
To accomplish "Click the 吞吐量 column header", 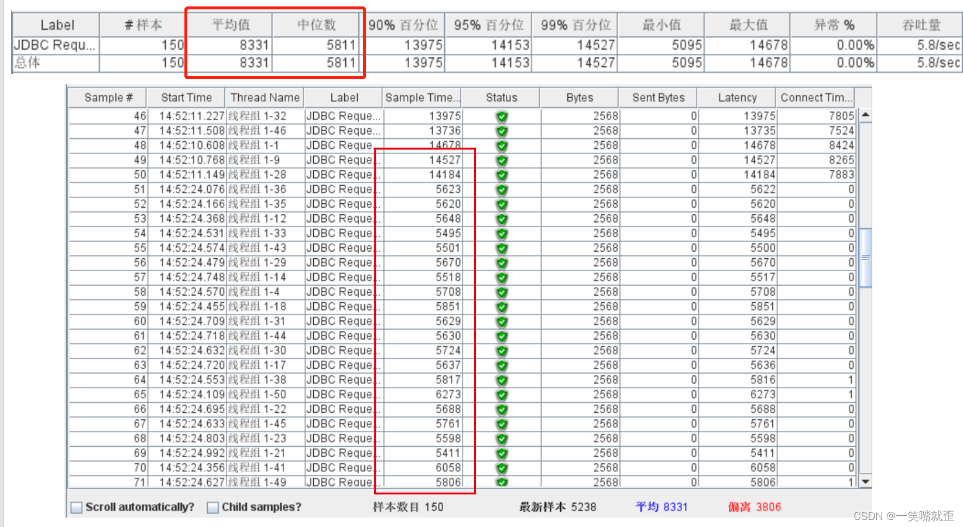I will click(920, 25).
